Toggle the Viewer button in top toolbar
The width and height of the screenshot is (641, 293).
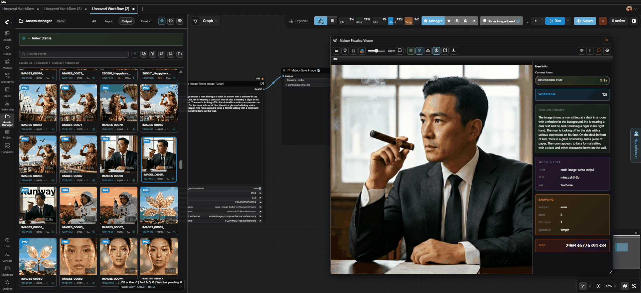(x=585, y=21)
